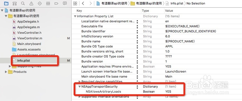Click the Key column header

tap(79, 11)
